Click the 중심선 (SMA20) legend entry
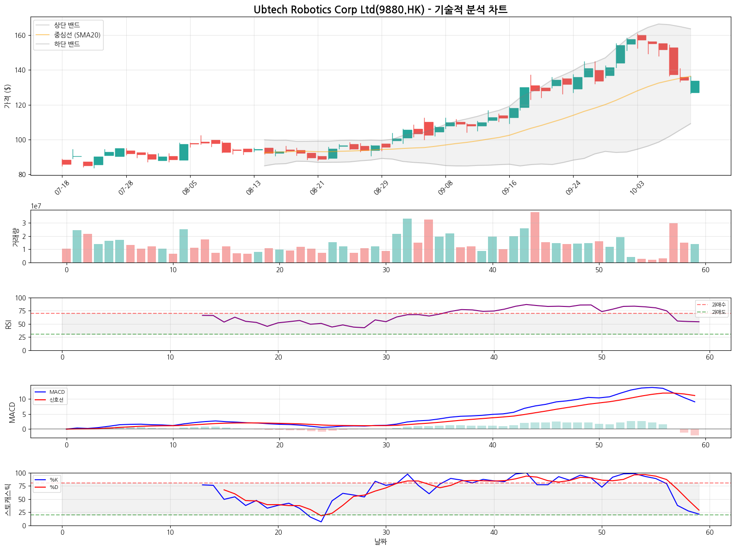Screen dimensions: 735x550 pos(77,35)
